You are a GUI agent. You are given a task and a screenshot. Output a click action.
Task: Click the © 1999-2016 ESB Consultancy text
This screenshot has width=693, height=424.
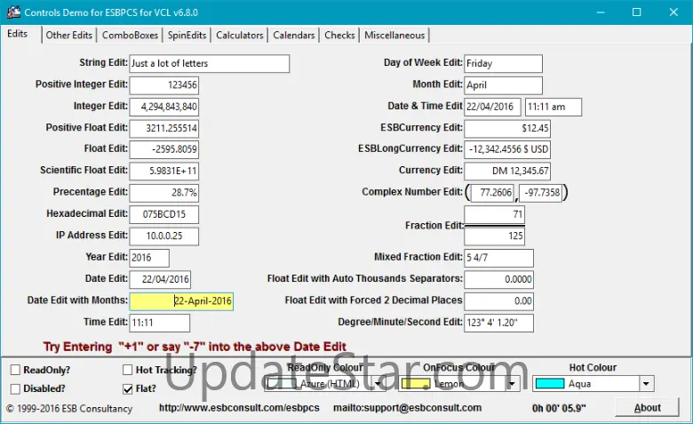69,409
